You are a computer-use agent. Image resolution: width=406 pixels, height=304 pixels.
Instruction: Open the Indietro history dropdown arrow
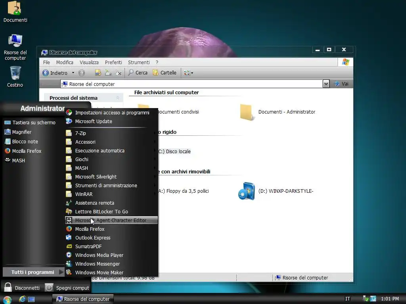(73, 73)
